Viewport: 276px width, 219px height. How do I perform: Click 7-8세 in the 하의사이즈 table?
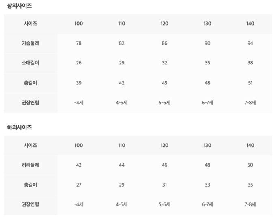pos(250,204)
